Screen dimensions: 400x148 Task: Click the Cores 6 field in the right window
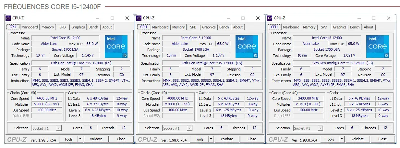click(x=352, y=128)
